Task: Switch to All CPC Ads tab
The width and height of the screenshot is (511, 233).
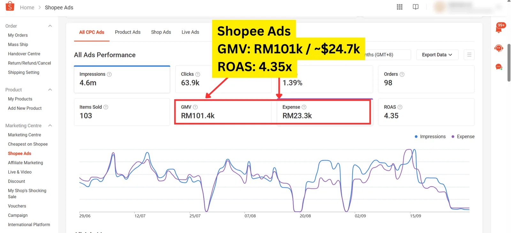Action: point(92,32)
